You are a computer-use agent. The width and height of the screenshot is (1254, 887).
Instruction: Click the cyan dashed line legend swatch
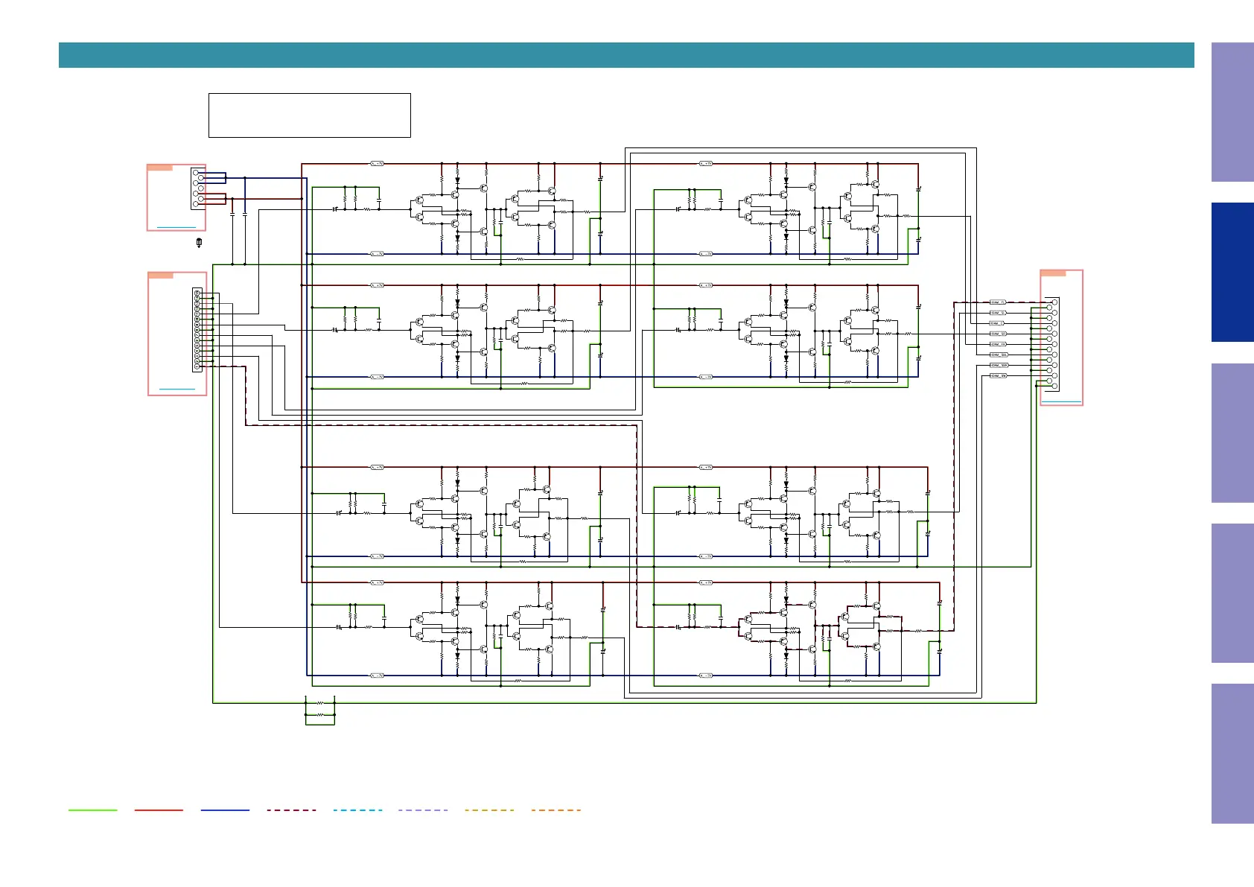pos(357,810)
